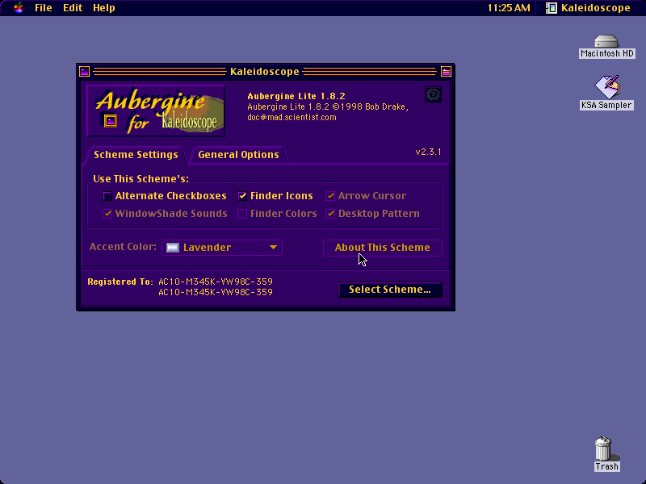Image resolution: width=646 pixels, height=484 pixels.
Task: Click the doc@mad.scientist.com email text
Action: point(292,117)
